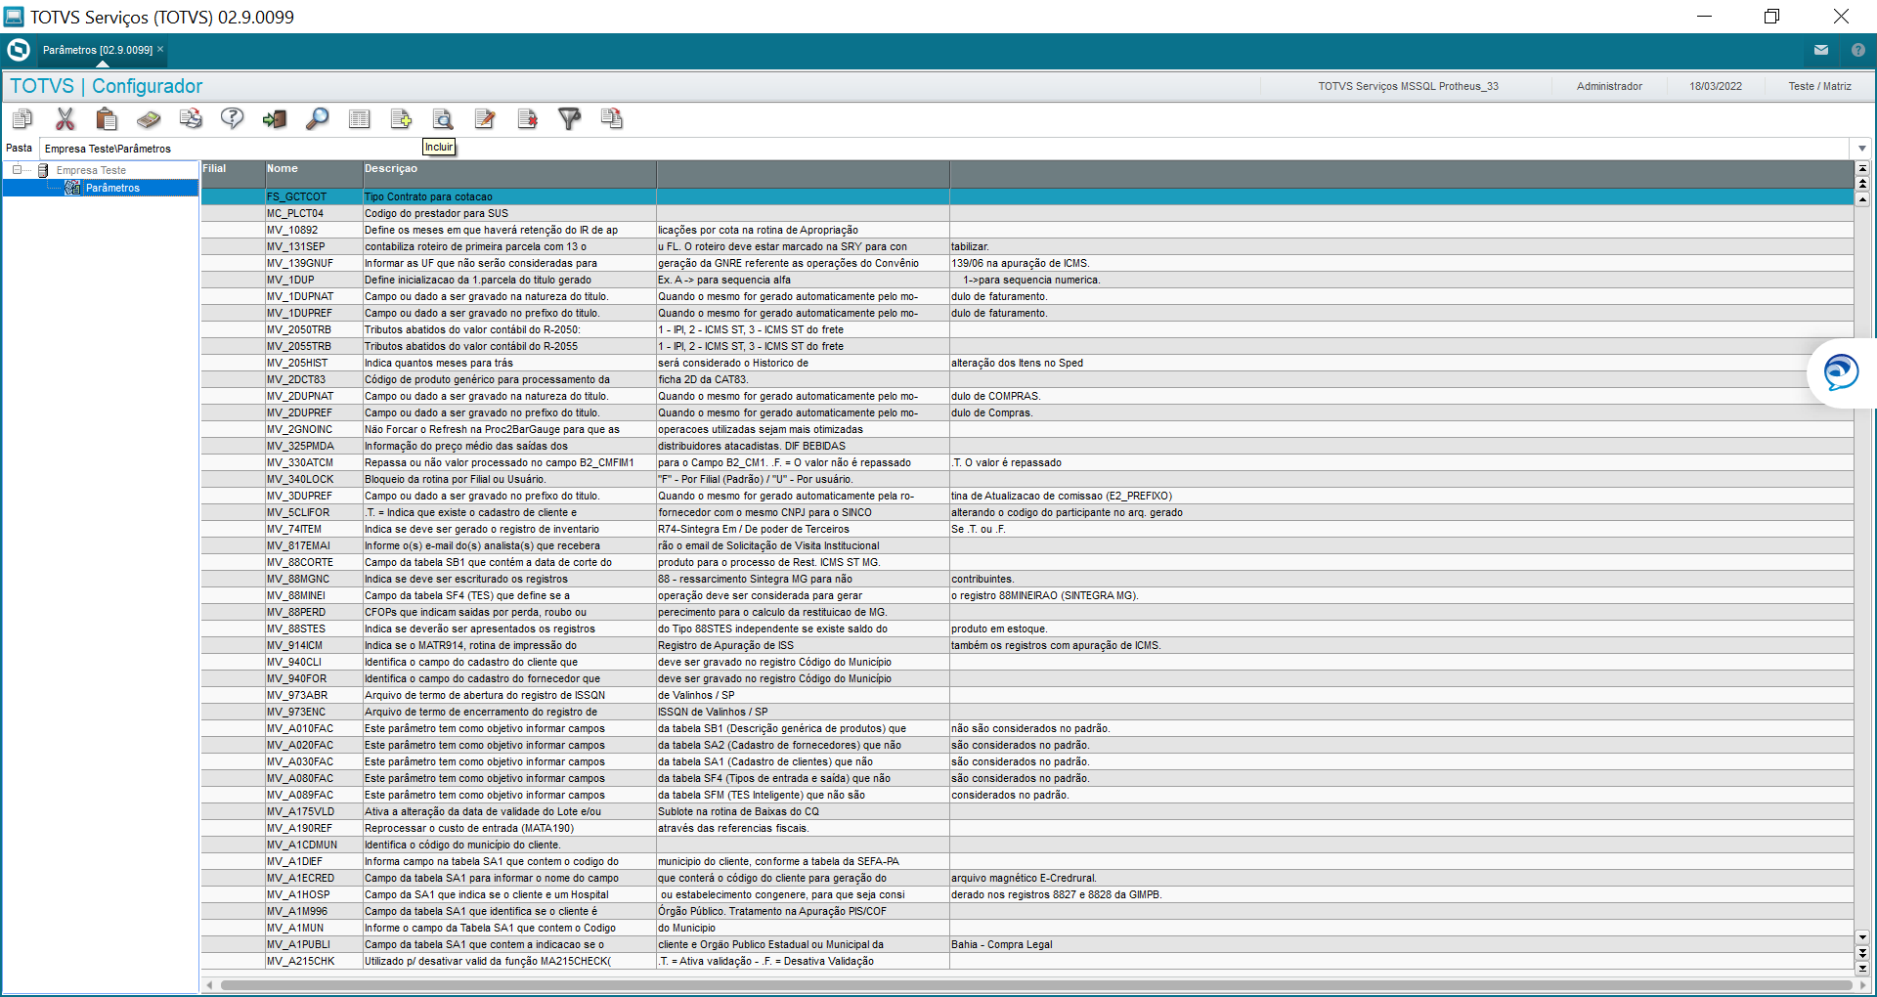This screenshot has height=997, width=1877.
Task: Switch to the Parâmetros [02.9.0099] tab
Action: [98, 50]
